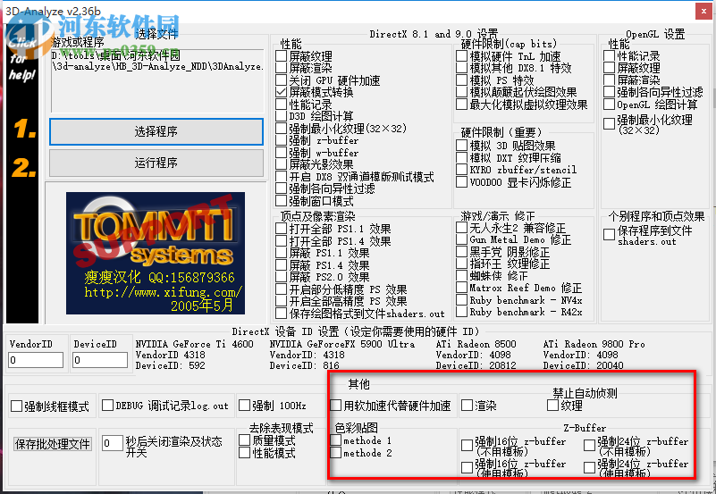The image size is (716, 494).
Task: Check 指环王 纹理修正
Action: pyautogui.click(x=461, y=264)
